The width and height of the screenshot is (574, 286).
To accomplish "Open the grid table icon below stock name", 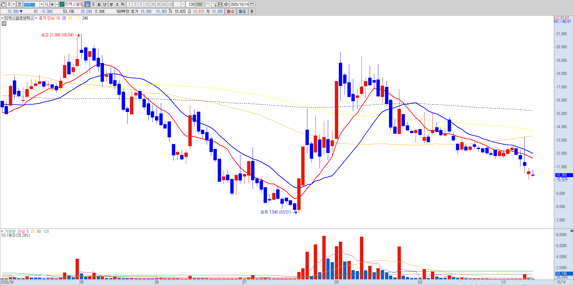I will (x=4, y=24).
